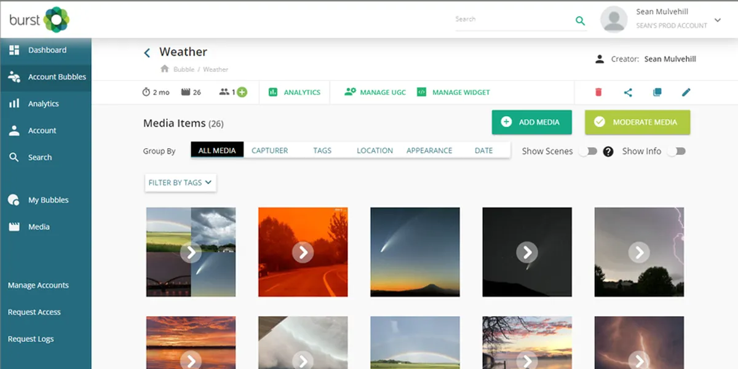This screenshot has height=369, width=738.
Task: Open Analytics in sidebar
Action: coord(46,104)
